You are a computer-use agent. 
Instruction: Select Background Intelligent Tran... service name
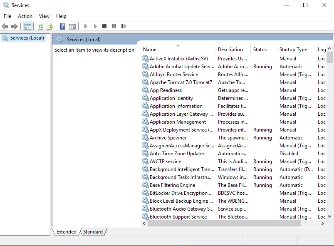(x=182, y=169)
